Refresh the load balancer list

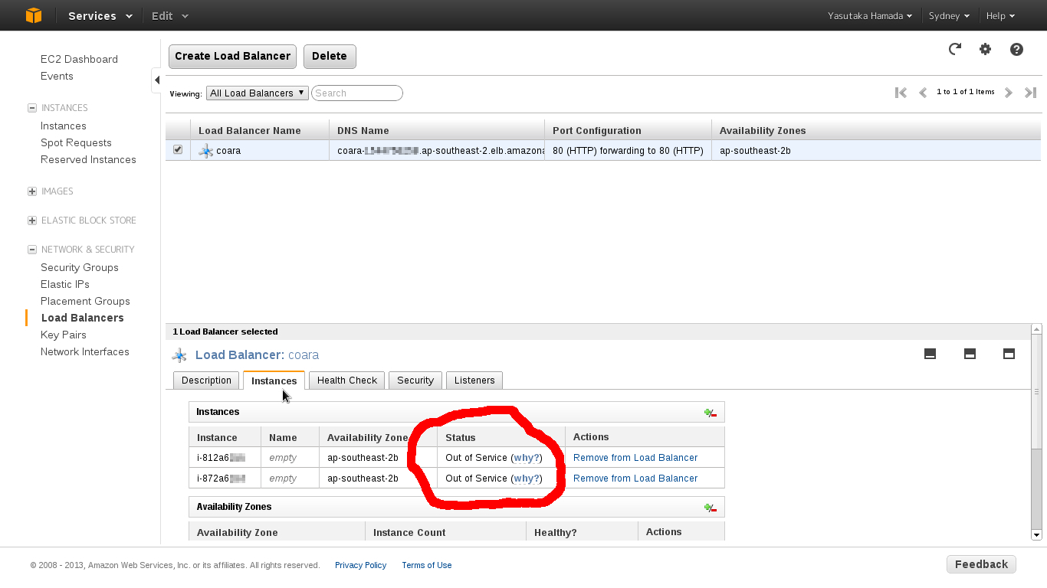[x=954, y=49]
